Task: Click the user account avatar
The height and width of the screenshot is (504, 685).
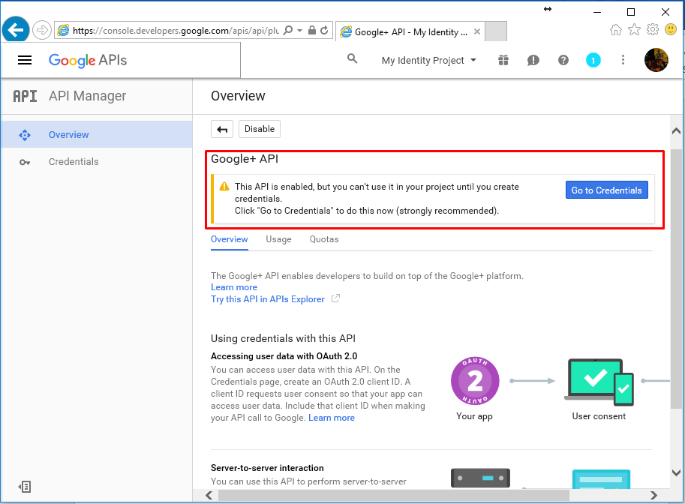Action: [x=656, y=60]
